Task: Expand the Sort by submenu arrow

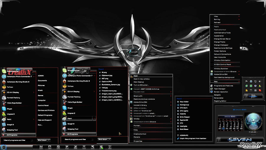Action: tap(239, 19)
